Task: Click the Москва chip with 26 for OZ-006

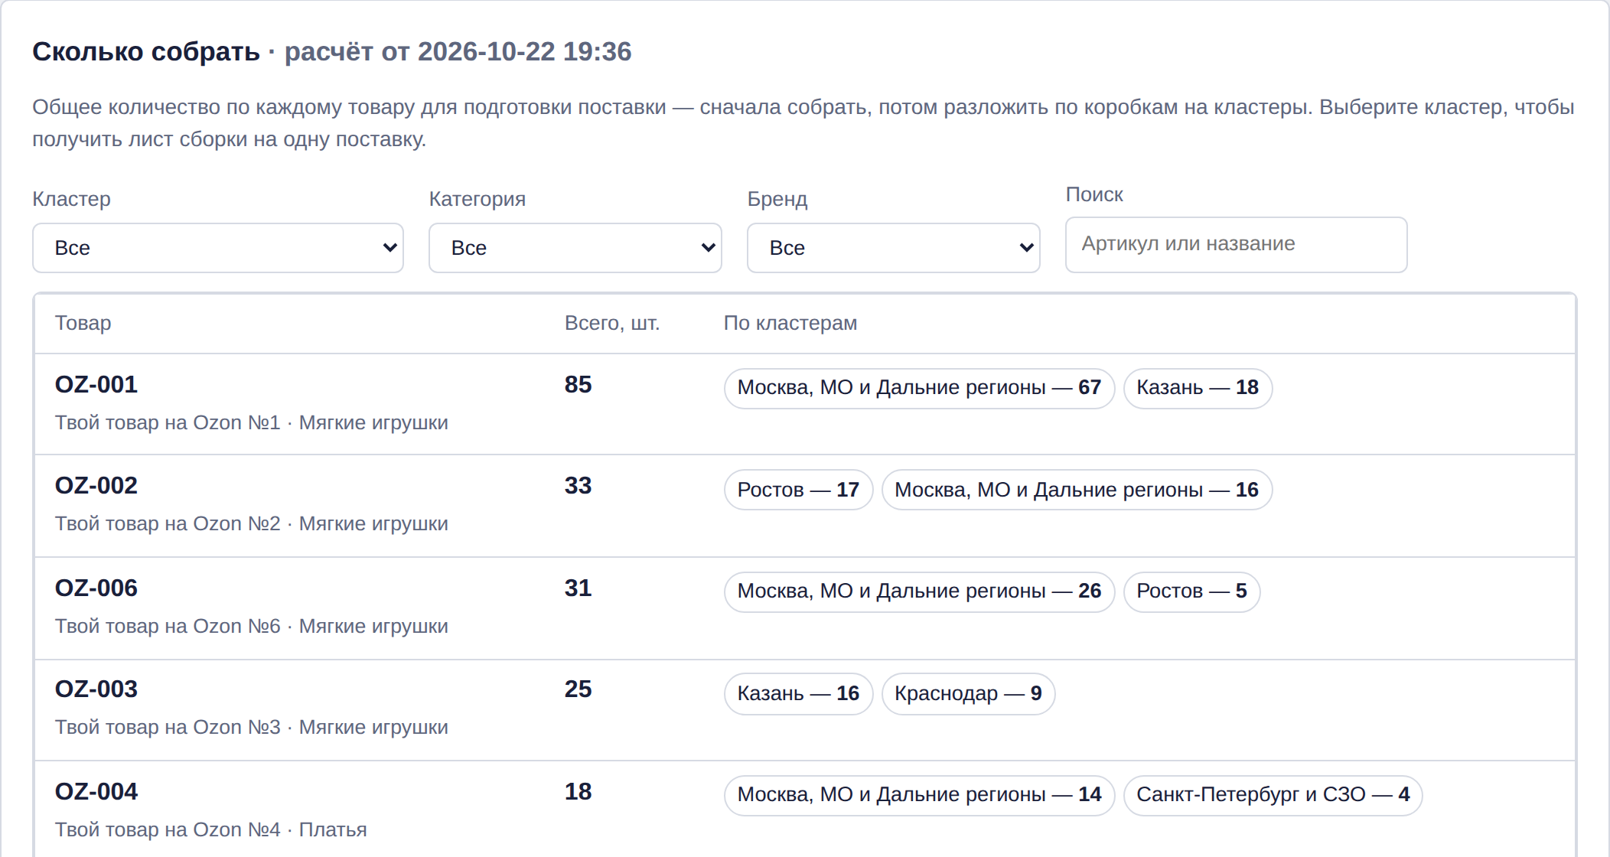Action: (919, 591)
